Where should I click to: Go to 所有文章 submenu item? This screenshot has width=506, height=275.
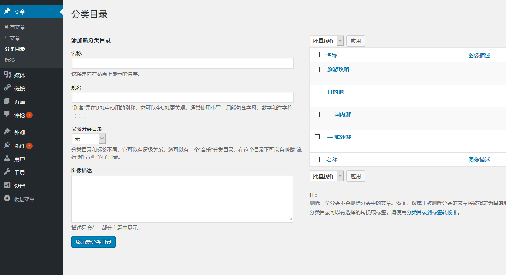click(15, 27)
